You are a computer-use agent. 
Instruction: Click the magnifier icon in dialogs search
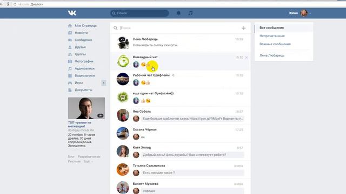[x=115, y=28]
